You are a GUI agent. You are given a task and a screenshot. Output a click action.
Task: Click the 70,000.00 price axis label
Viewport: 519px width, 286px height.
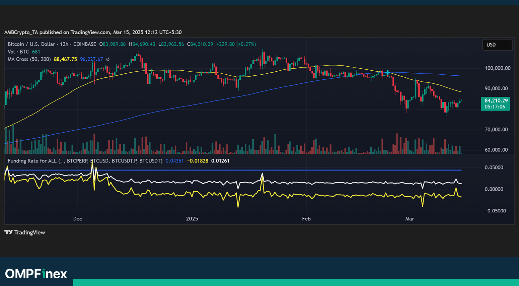click(496, 130)
